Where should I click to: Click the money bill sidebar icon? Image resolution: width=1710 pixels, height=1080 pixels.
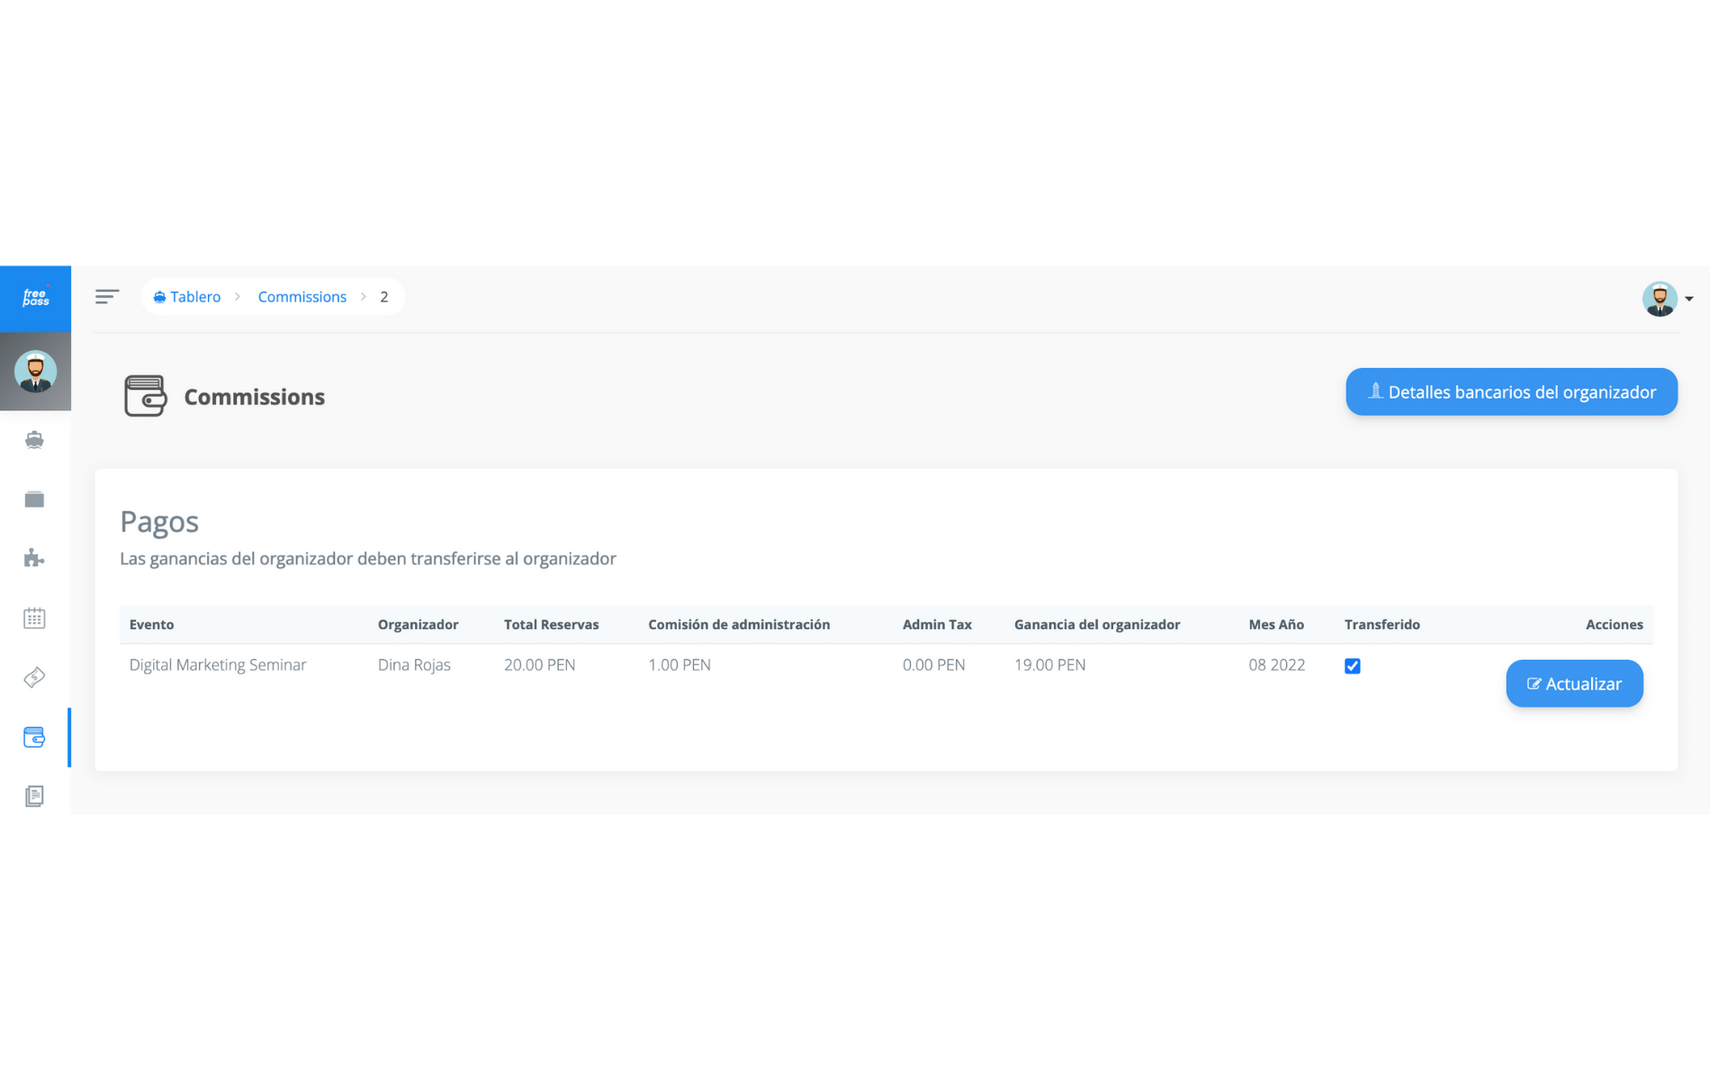34,678
